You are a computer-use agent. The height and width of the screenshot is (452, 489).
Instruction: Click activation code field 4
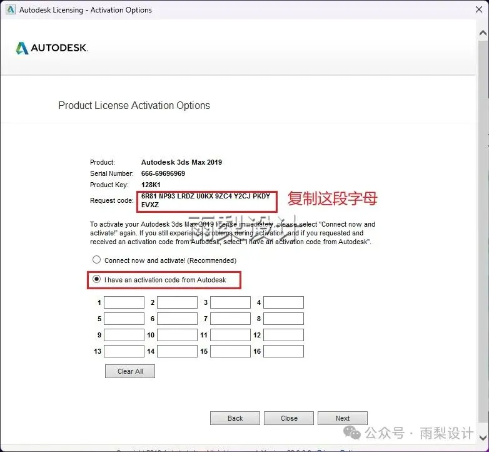pyautogui.click(x=283, y=302)
